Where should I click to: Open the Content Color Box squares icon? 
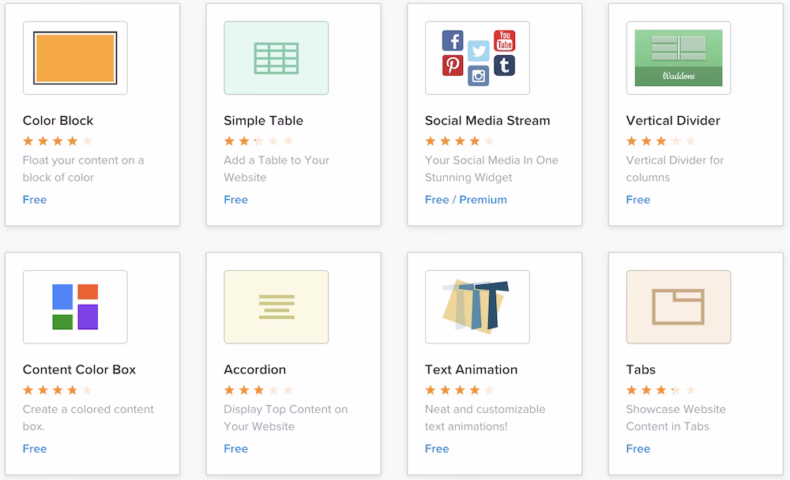coord(75,307)
